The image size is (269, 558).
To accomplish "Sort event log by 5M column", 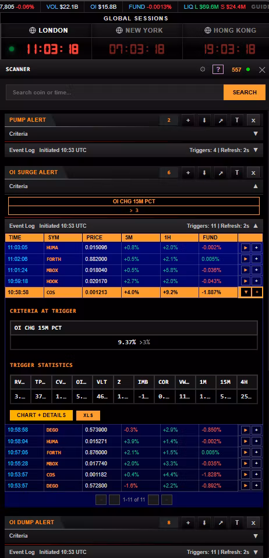I will (140, 238).
